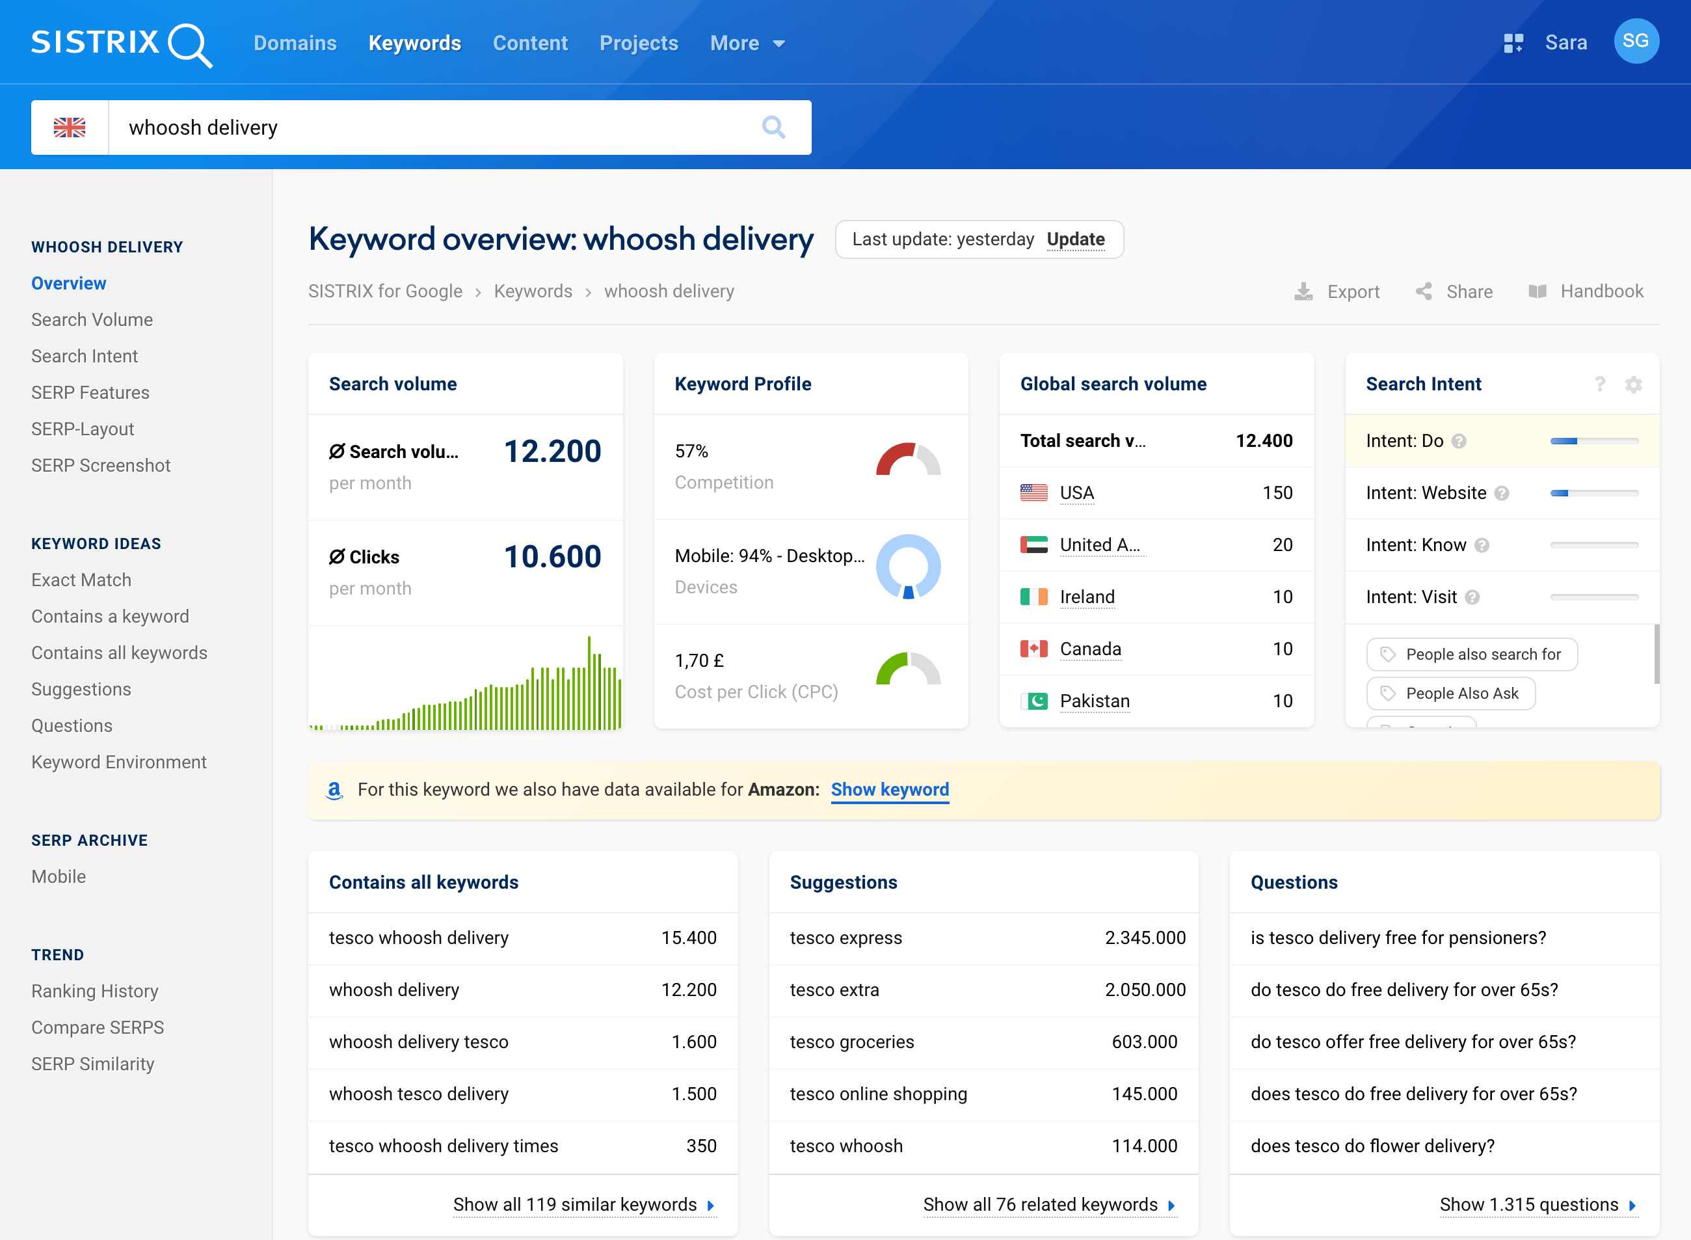Click help icon next to Intent: Do
Viewport: 1691px width, 1240px height.
point(1458,441)
